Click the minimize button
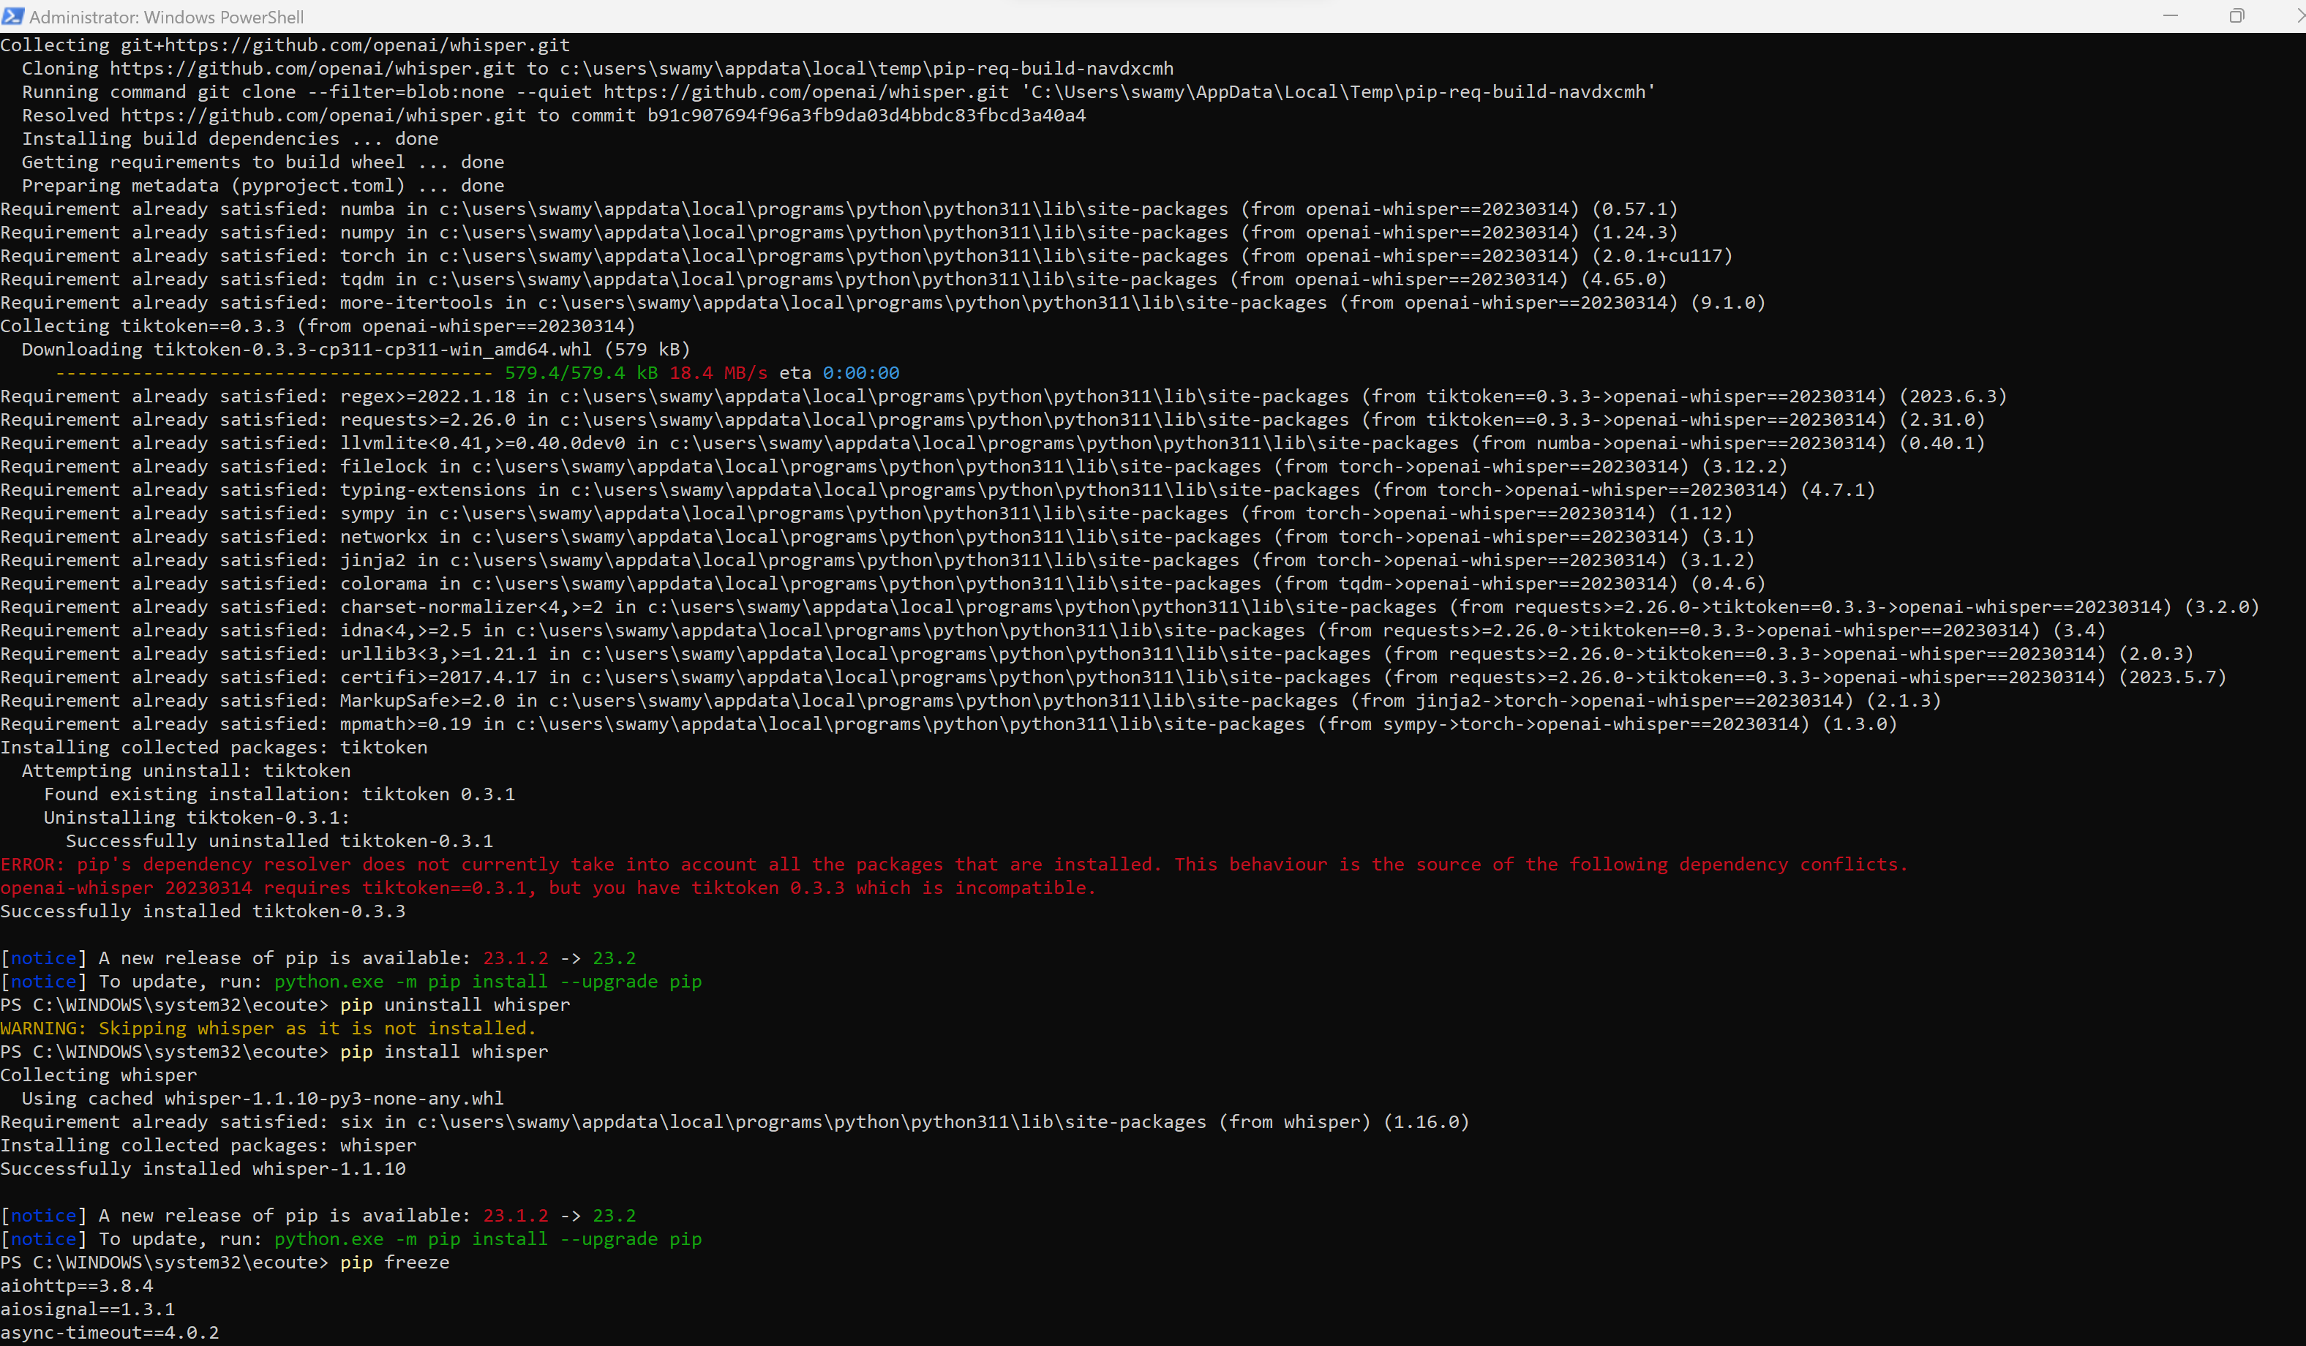The width and height of the screenshot is (2306, 1346). pos(2172,15)
